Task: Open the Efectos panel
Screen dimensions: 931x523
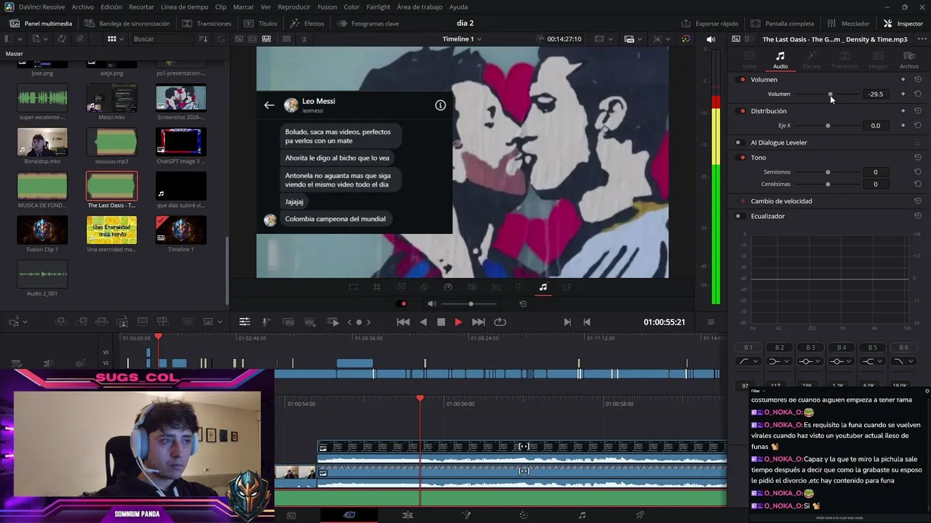Action: point(307,23)
